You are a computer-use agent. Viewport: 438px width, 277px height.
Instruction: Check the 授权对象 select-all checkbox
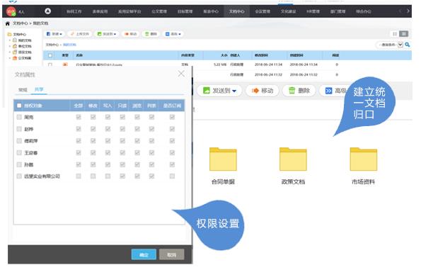coord(19,106)
